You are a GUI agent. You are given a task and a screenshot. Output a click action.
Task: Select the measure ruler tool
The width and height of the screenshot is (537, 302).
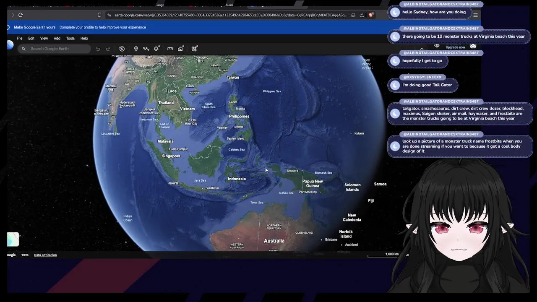pyautogui.click(x=170, y=49)
